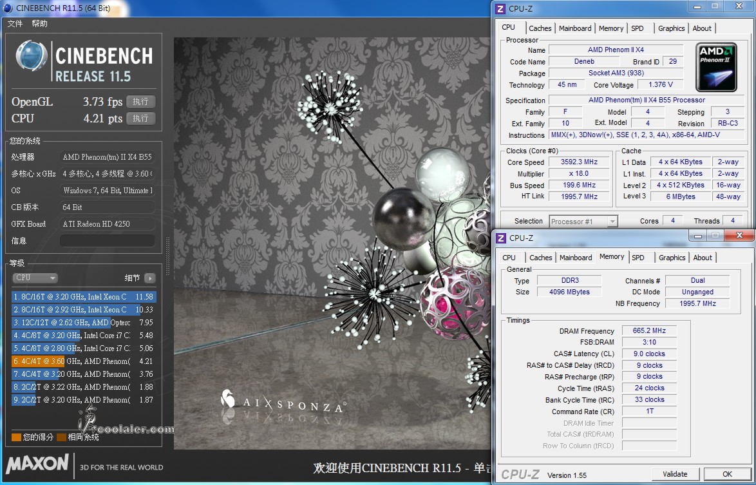Select ranking row 2 Intel Xeon 10.33
Image resolution: width=756 pixels, height=485 pixels.
pyautogui.click(x=84, y=310)
